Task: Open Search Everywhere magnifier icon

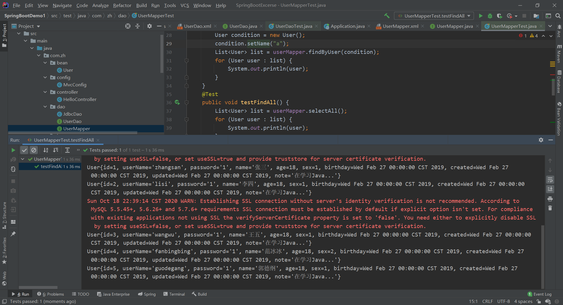Action: (558, 16)
